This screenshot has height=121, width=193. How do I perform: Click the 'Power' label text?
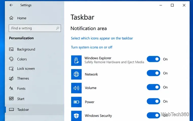tap(90, 102)
